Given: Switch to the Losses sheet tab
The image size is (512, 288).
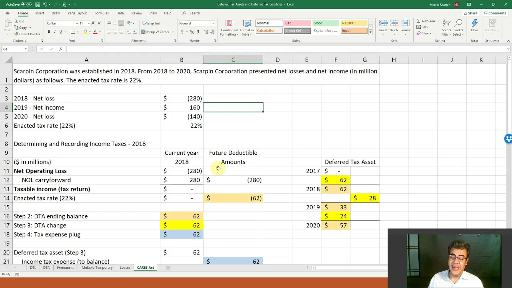Looking at the screenshot, I should coord(125,268).
